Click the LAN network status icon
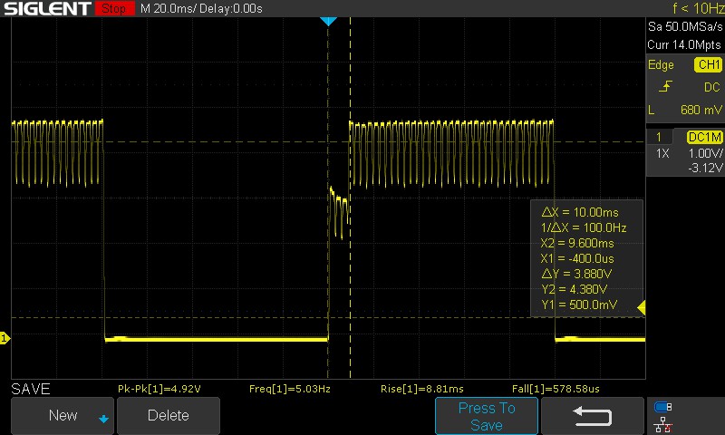 pyautogui.click(x=663, y=424)
